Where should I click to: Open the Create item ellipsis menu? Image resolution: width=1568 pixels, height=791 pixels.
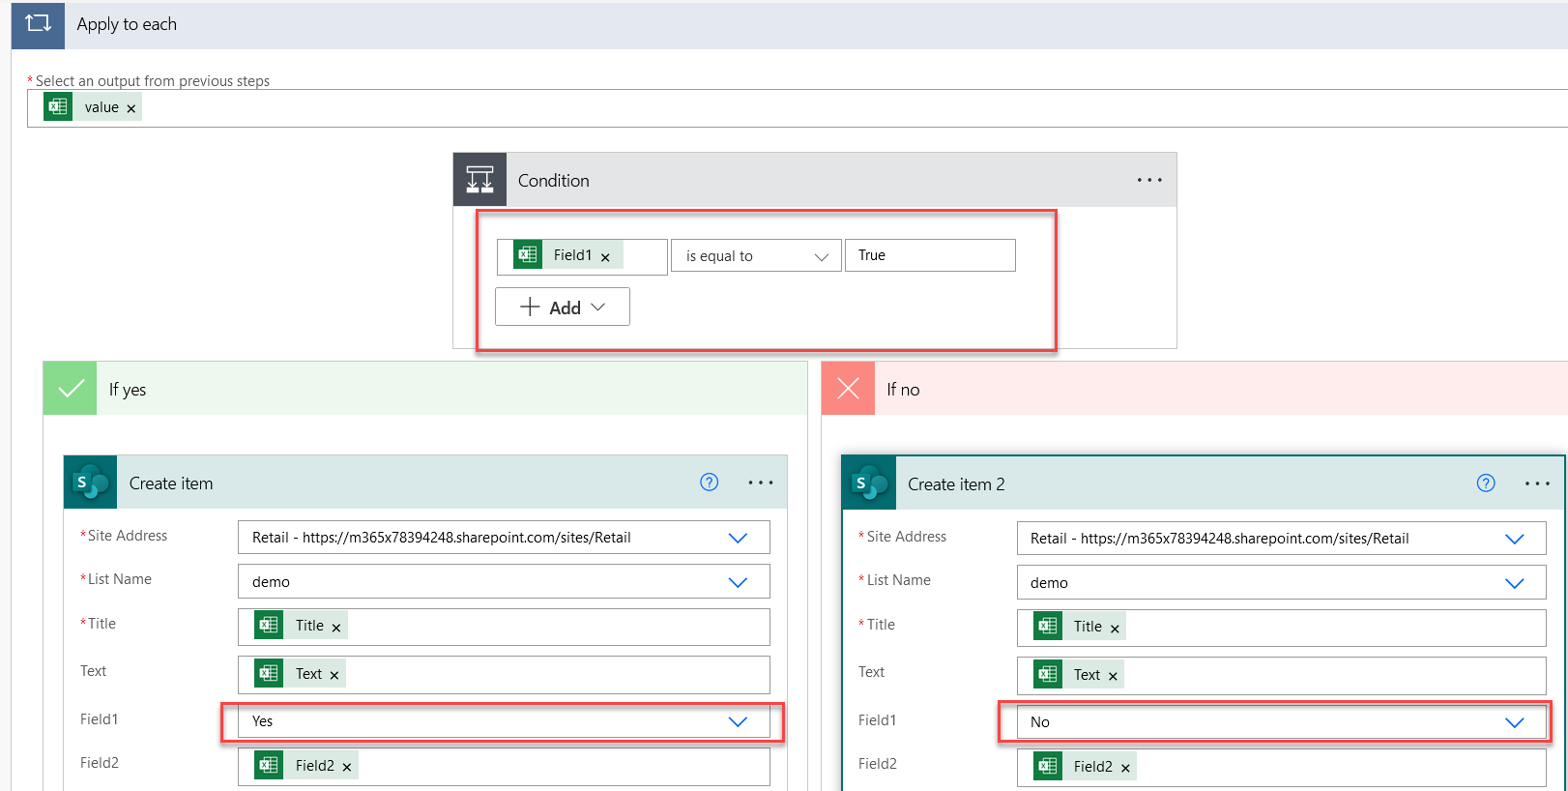(x=761, y=483)
